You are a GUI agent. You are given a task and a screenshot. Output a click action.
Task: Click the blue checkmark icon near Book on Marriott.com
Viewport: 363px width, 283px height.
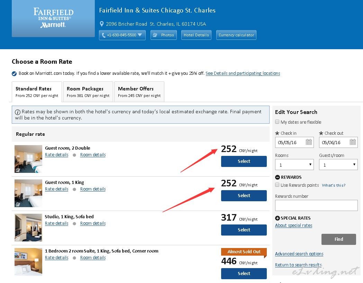point(14,74)
